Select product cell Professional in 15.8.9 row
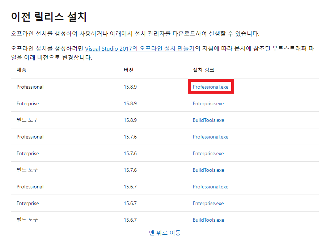 point(30,87)
